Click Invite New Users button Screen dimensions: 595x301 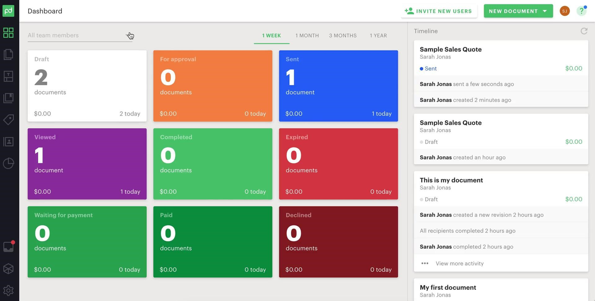[x=439, y=11]
